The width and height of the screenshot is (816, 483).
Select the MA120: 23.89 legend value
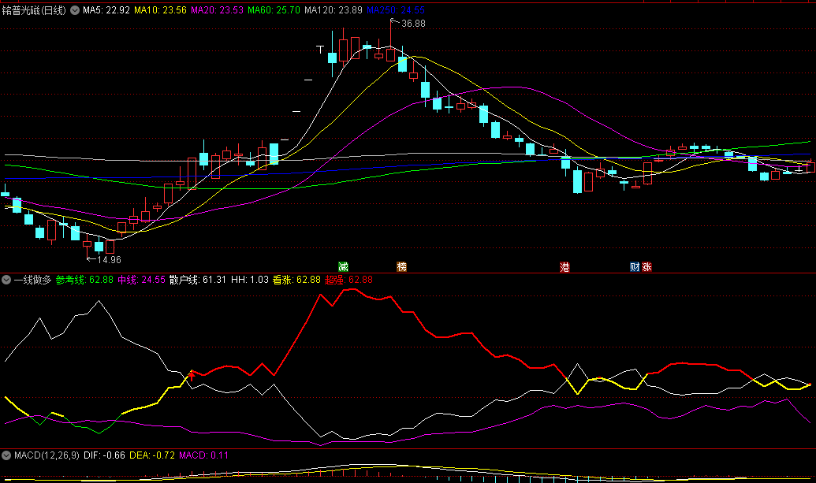click(x=333, y=10)
